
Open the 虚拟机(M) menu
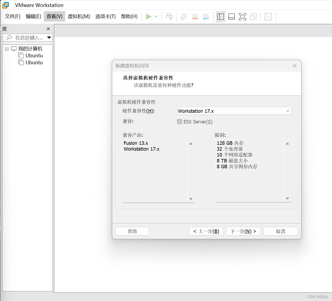pos(79,17)
